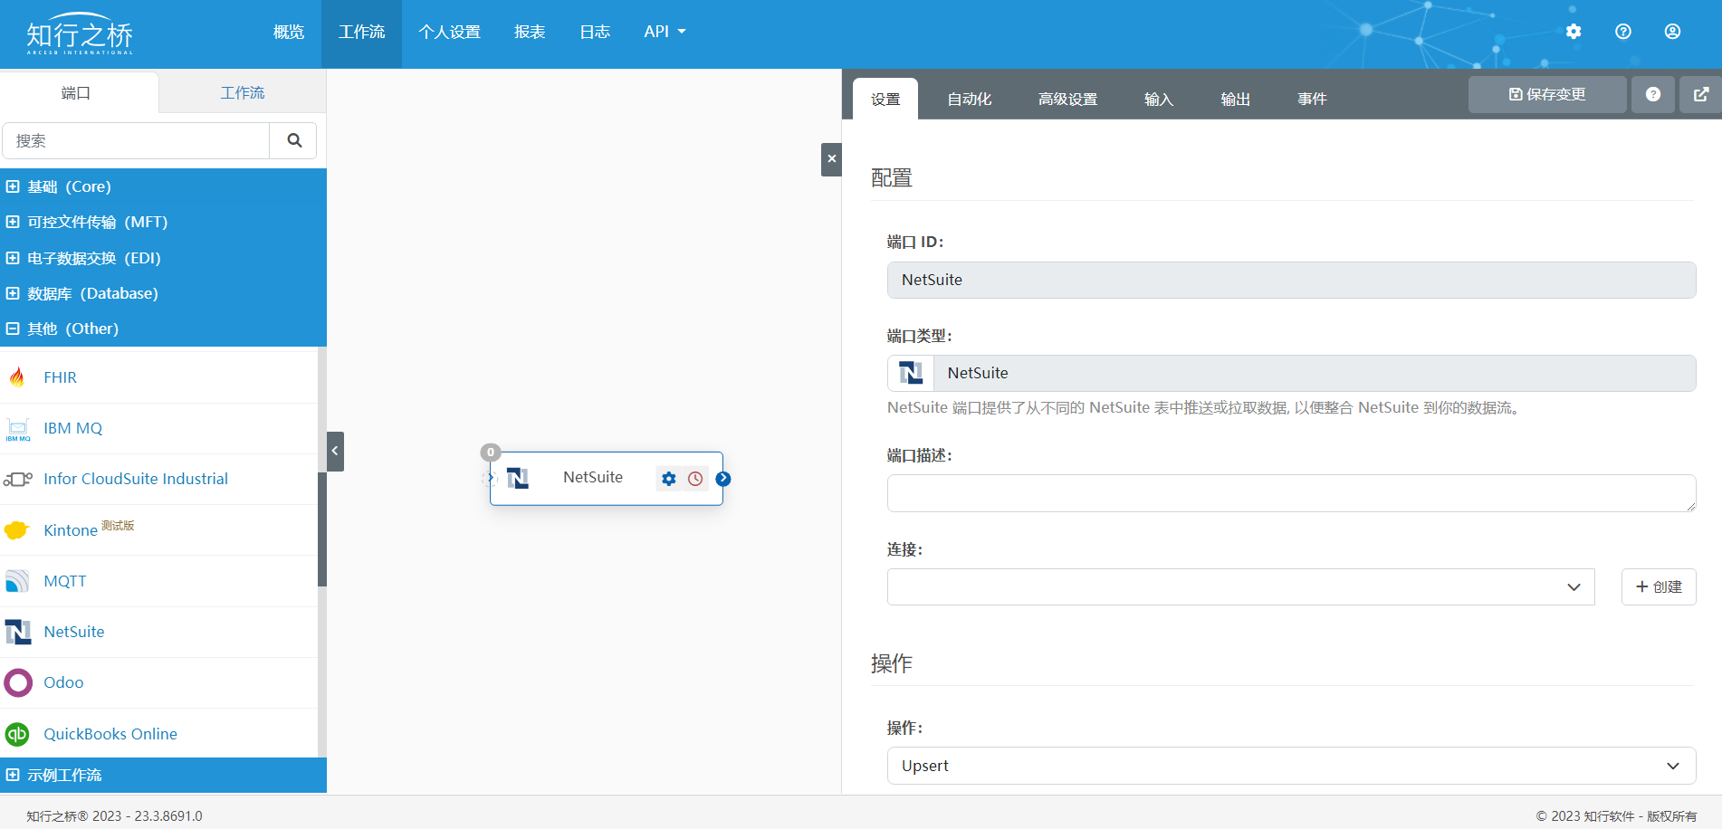The image size is (1722, 829).
Task: Collapse the 其他 (Other) category
Action: [x=163, y=329]
